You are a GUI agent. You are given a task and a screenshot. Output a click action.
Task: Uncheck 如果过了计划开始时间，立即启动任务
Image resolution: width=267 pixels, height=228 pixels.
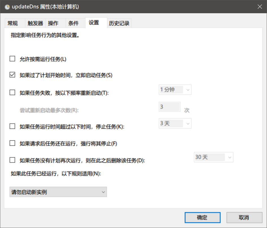pyautogui.click(x=12, y=75)
